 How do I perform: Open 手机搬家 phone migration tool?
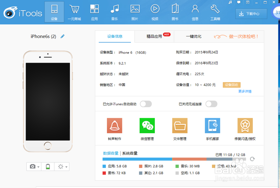coord(213,129)
